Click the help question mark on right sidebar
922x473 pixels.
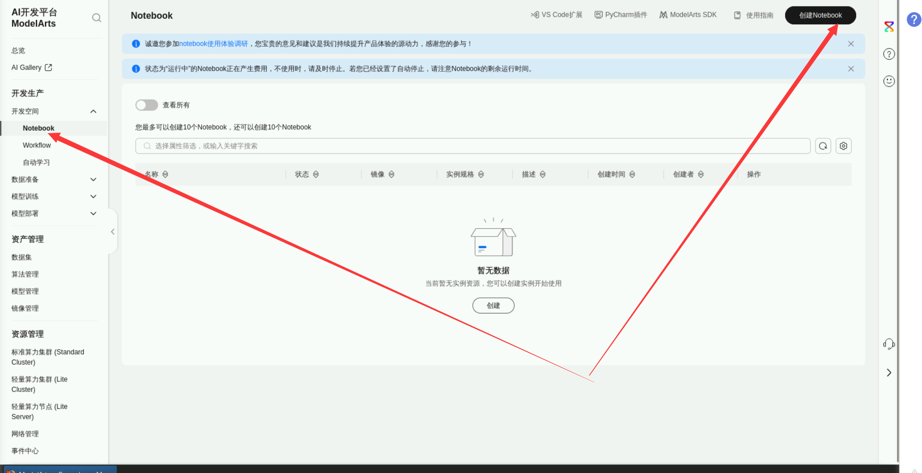[x=889, y=54]
